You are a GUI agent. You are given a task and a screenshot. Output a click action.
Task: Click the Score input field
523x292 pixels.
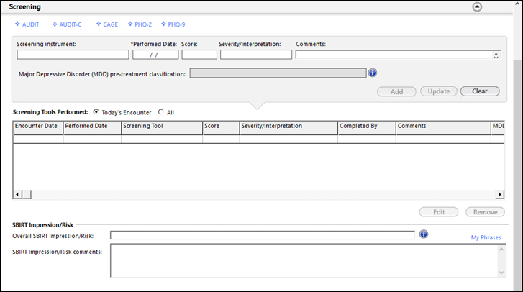click(x=199, y=55)
